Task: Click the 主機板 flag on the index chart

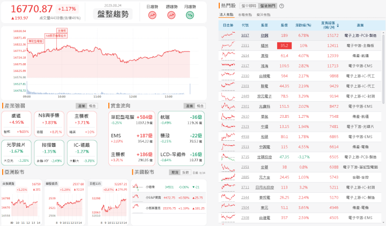Action: point(62,31)
